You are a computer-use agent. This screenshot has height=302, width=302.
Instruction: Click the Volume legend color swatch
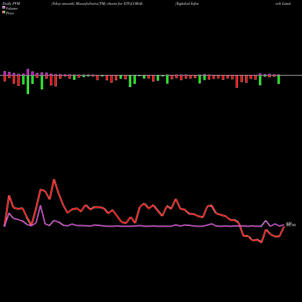point(4,8)
